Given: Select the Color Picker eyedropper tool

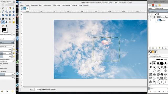Looking at the screenshot, I should (x=3, y=11).
